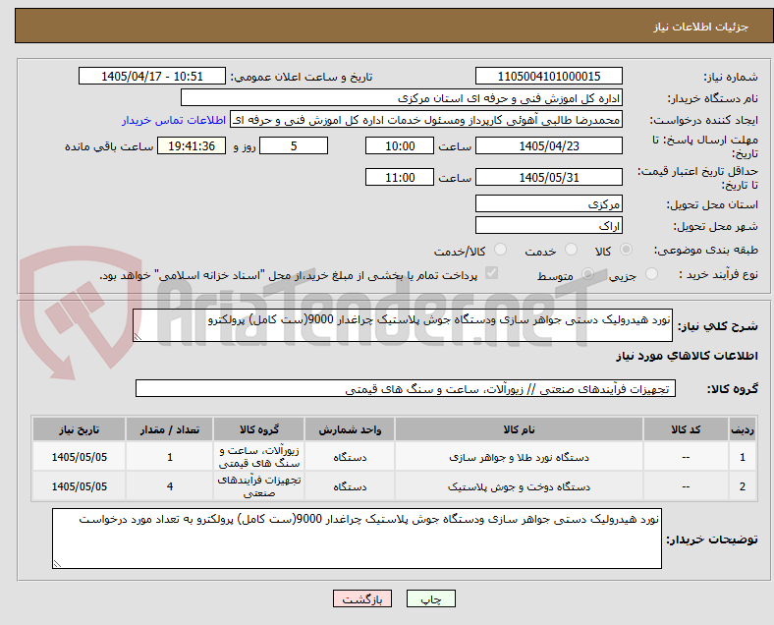Click the delivery city field اراک
The image size is (774, 625).
[x=548, y=225]
